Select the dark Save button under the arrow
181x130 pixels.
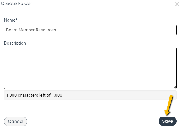click(168, 121)
